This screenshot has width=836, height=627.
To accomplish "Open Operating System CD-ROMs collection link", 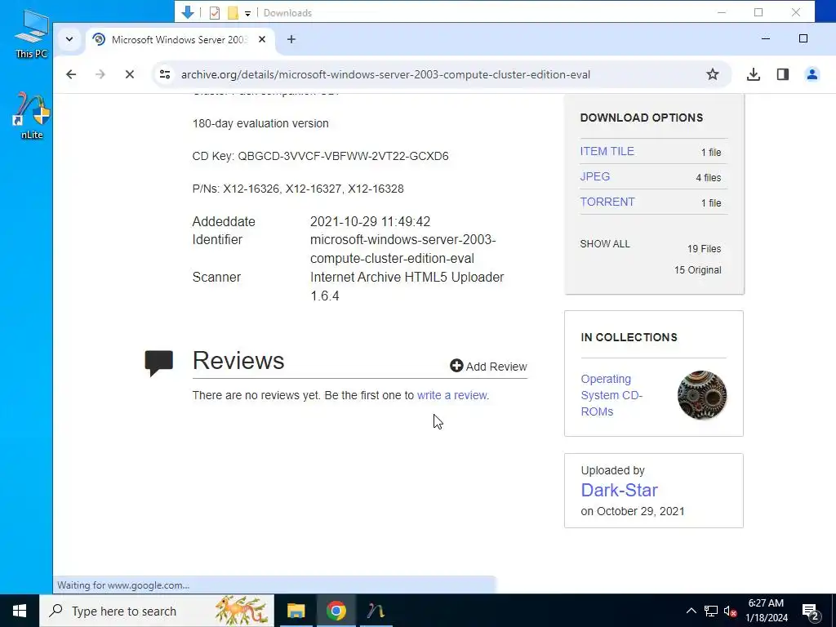I will tap(611, 395).
